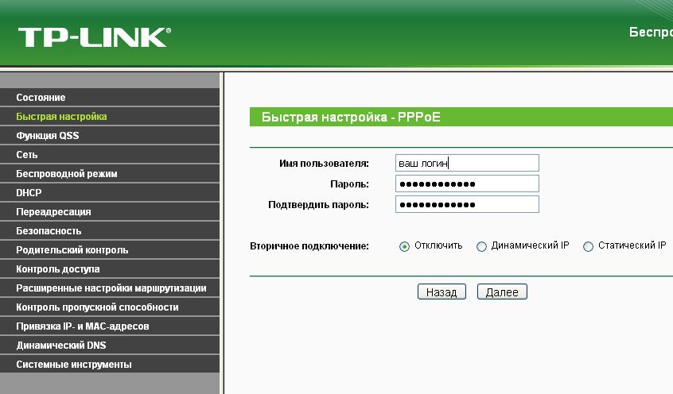Choose Статический IP secondary connection

588,246
